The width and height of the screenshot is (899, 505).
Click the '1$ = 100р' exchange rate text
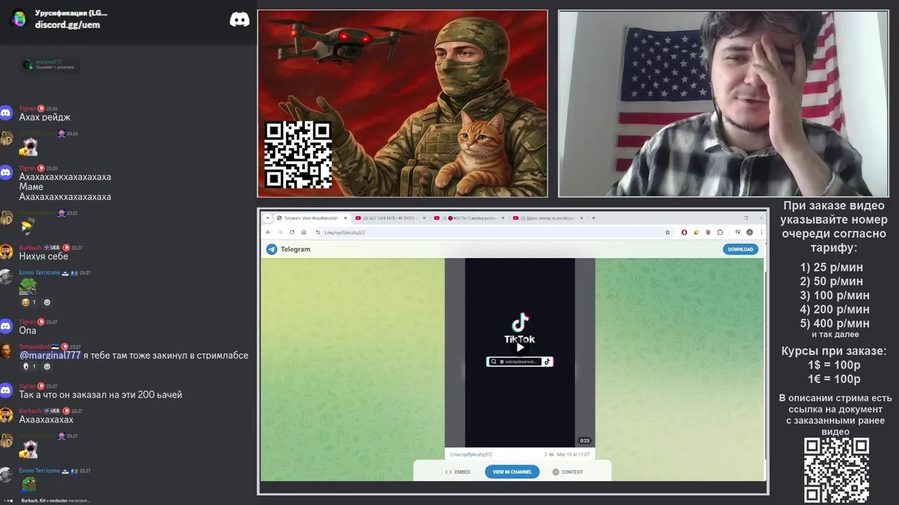[834, 365]
